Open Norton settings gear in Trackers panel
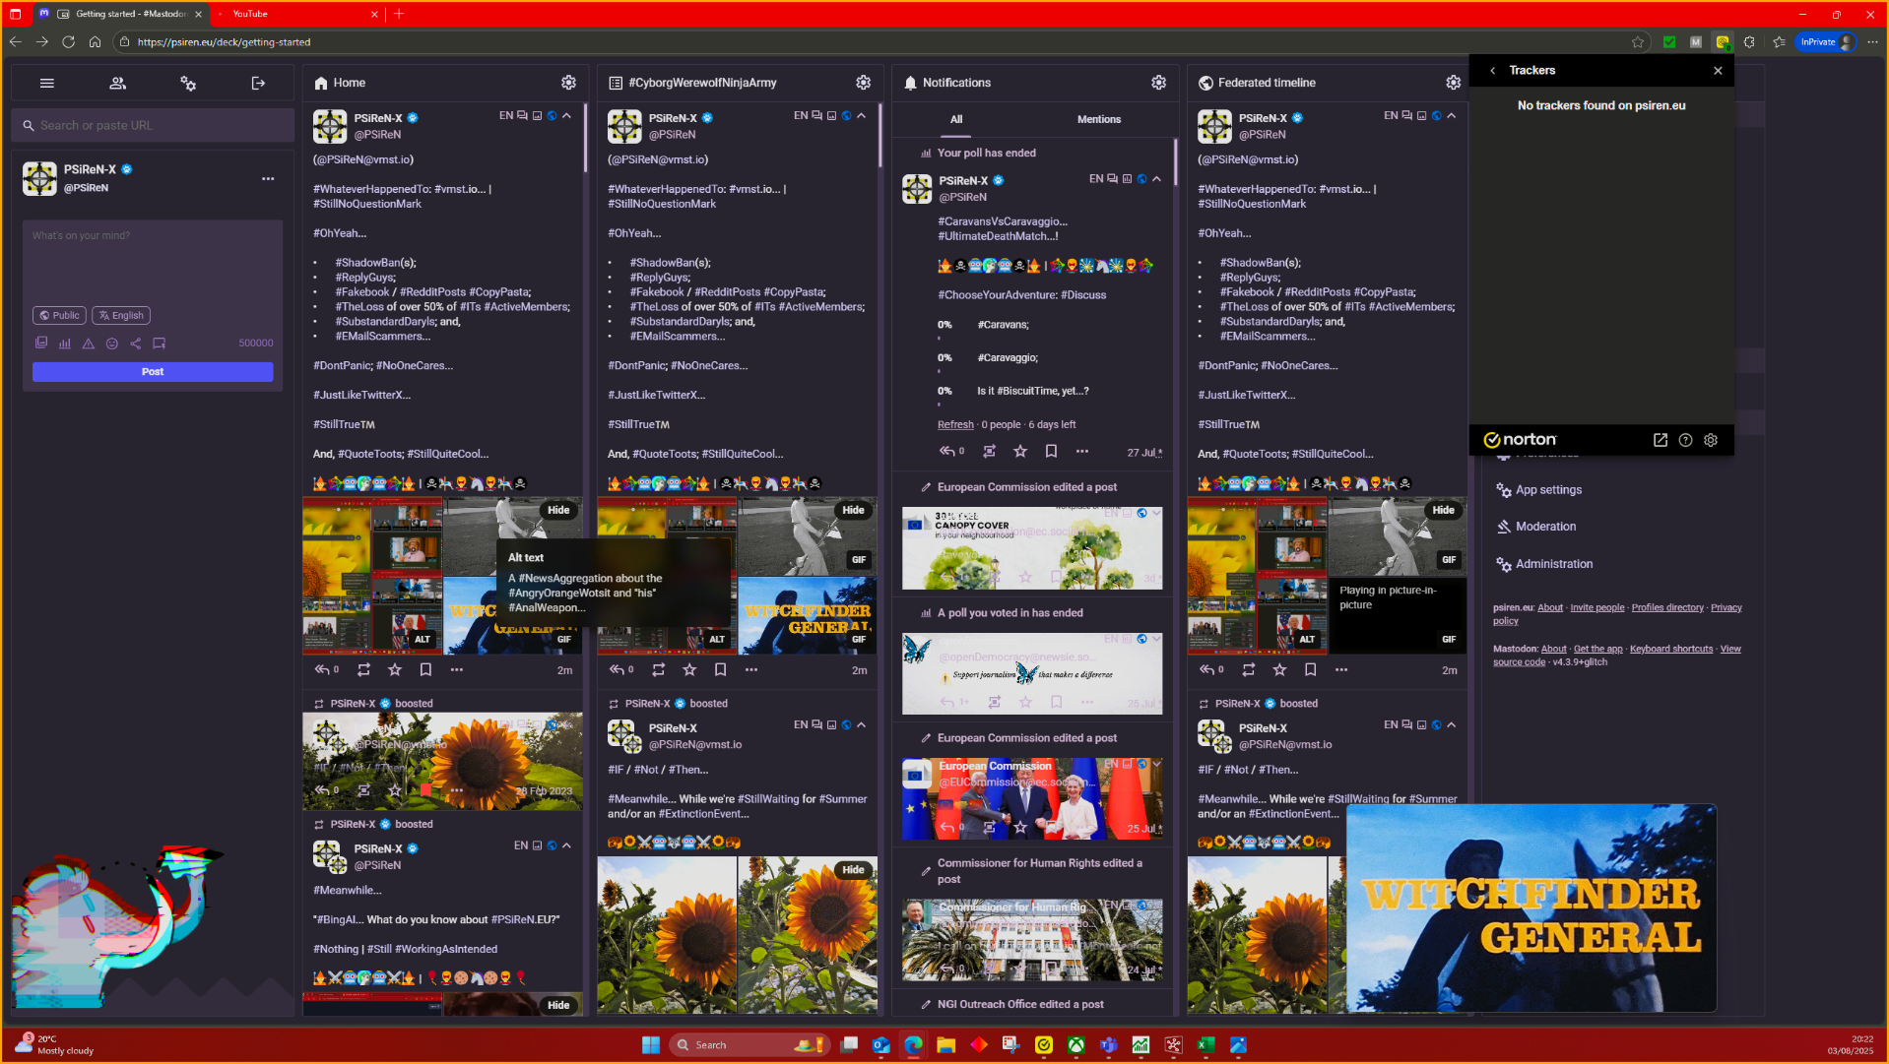The image size is (1889, 1064). coord(1711,440)
